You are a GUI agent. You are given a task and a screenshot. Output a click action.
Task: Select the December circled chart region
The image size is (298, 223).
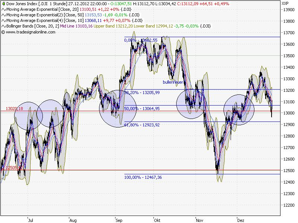(x=239, y=110)
